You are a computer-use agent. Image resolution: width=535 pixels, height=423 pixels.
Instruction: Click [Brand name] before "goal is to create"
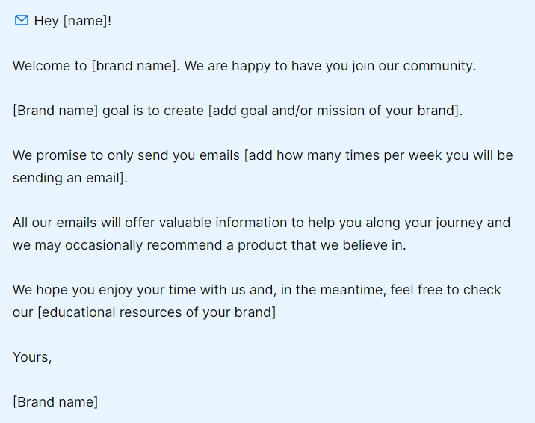[55, 111]
